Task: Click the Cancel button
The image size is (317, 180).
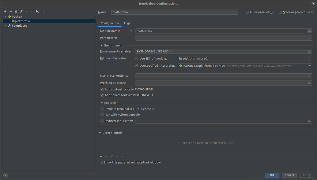Action: coord(289,175)
